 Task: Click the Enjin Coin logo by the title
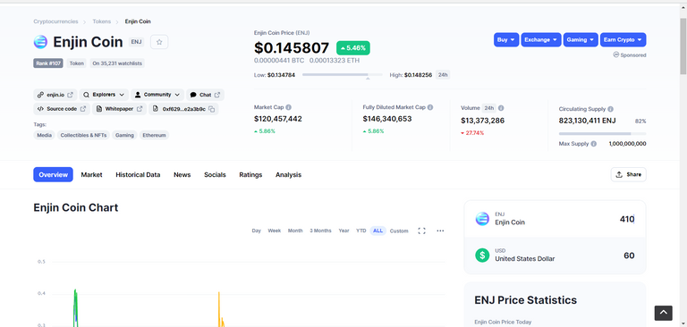(40, 42)
